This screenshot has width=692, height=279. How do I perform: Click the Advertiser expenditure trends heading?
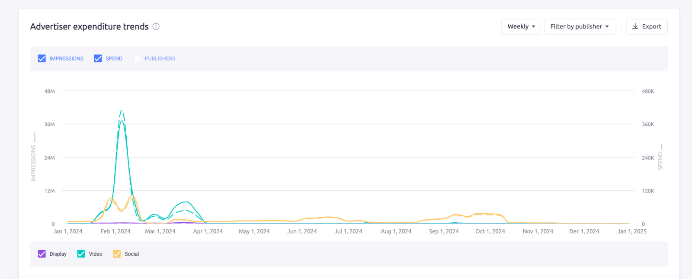coord(89,26)
